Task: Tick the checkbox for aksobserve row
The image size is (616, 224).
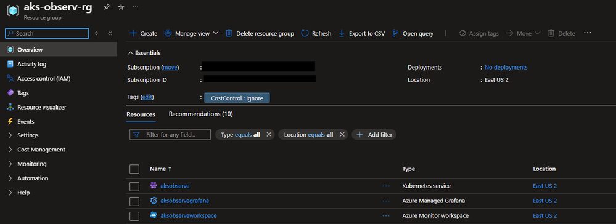Action: pos(134,186)
